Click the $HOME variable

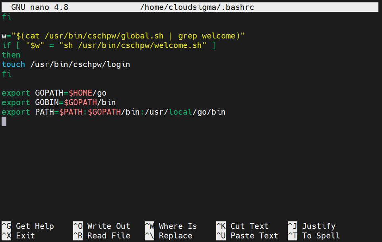[x=80, y=93]
